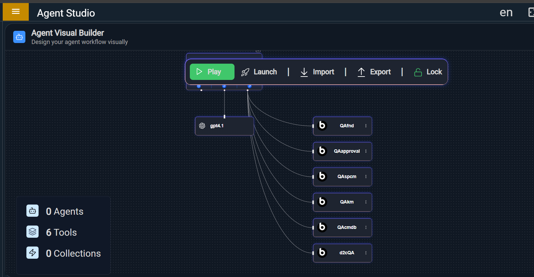534x277 pixels.
Task: Click the OpenAI logo on the gpt4.1 node
Action: pyautogui.click(x=202, y=126)
